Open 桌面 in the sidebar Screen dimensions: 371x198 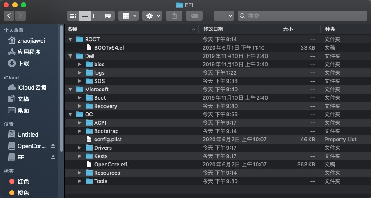[x=18, y=110]
